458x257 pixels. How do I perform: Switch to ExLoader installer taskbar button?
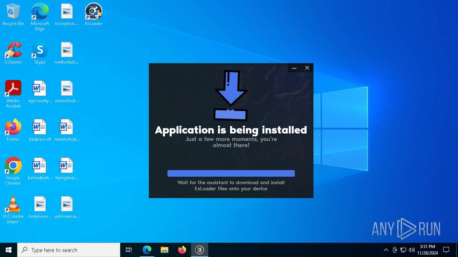point(200,250)
